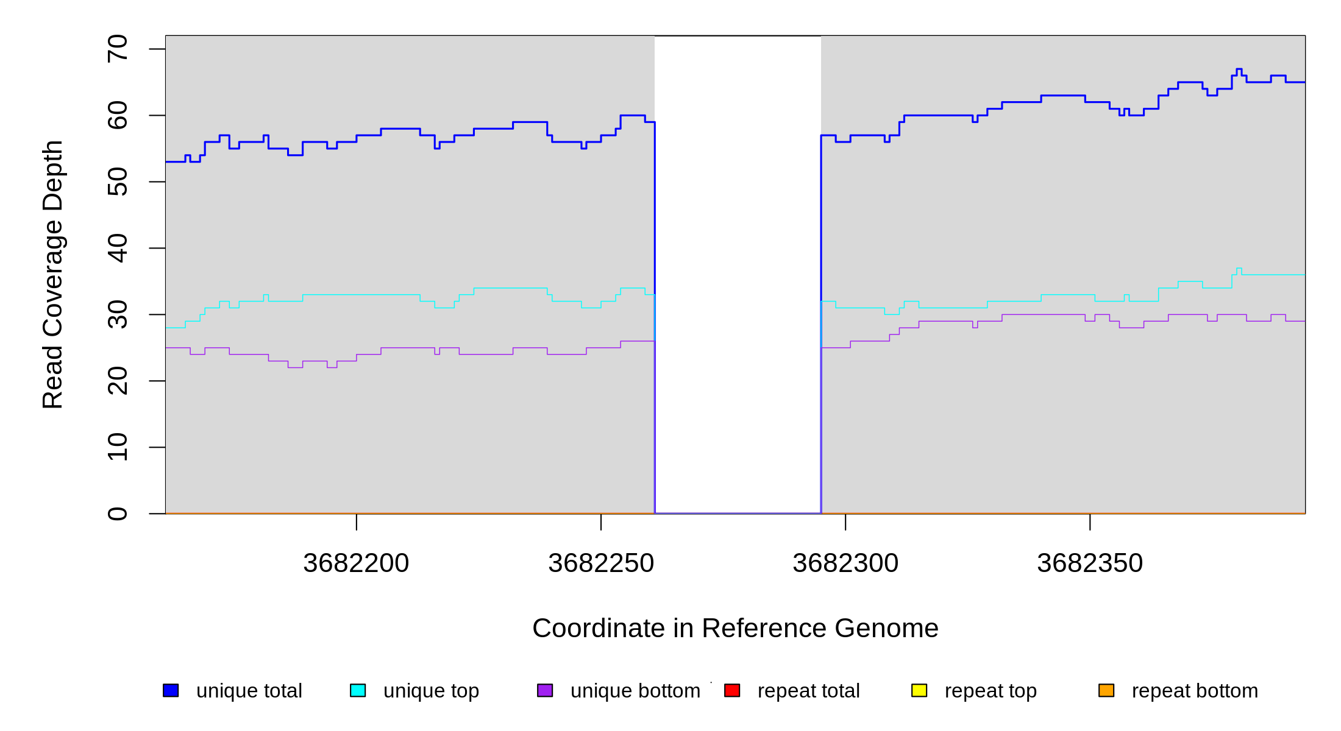Click the cyan unique top legend swatch
1341x731 pixels.
[358, 690]
